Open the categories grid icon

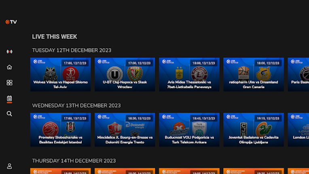9,83
